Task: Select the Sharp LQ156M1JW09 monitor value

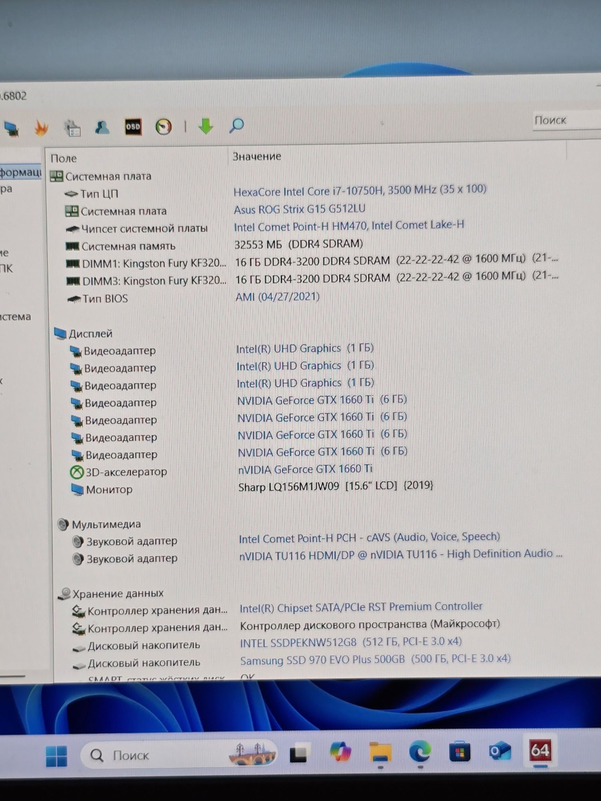Action: click(x=336, y=486)
